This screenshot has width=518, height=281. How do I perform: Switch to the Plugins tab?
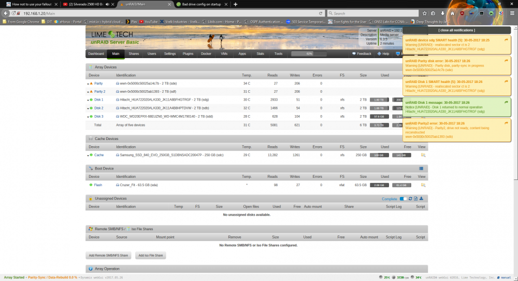pos(188,53)
